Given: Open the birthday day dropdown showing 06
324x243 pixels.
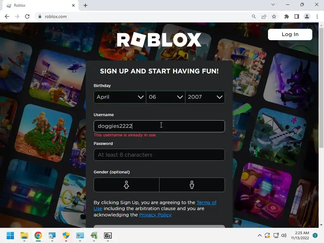Looking at the screenshot, I should click(x=165, y=97).
